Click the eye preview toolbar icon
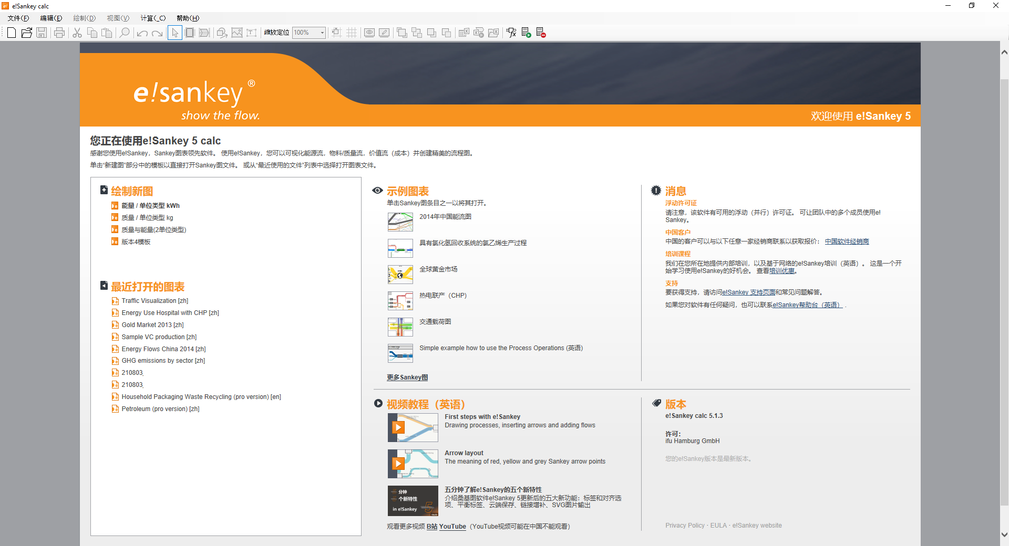Screen dimensions: 1009x546 click(369, 33)
